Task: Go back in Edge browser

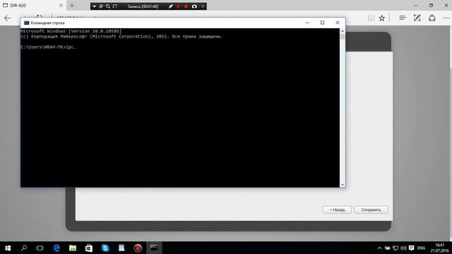Action: [x=8, y=18]
